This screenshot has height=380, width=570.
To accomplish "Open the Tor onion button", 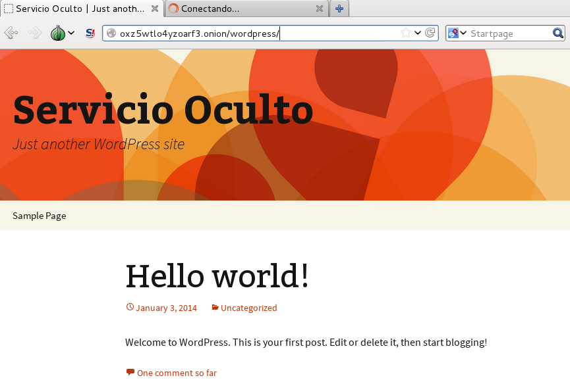I will 58,33.
